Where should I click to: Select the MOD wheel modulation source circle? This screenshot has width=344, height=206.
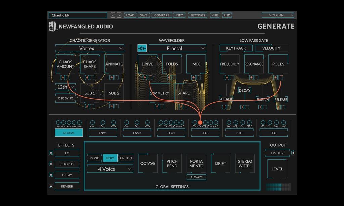click(63, 122)
